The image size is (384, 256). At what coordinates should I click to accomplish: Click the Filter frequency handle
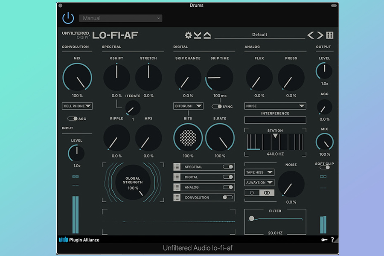click(x=252, y=218)
